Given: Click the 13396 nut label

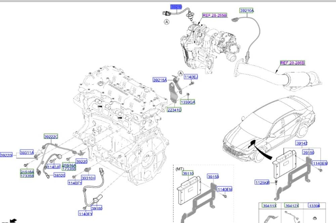Looking at the screenshot, I should tap(314, 206).
